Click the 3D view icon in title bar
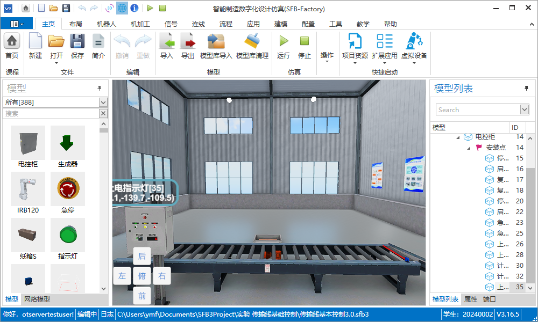 tap(109, 8)
